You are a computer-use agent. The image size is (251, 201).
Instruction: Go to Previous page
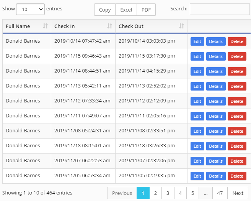[x=122, y=193]
